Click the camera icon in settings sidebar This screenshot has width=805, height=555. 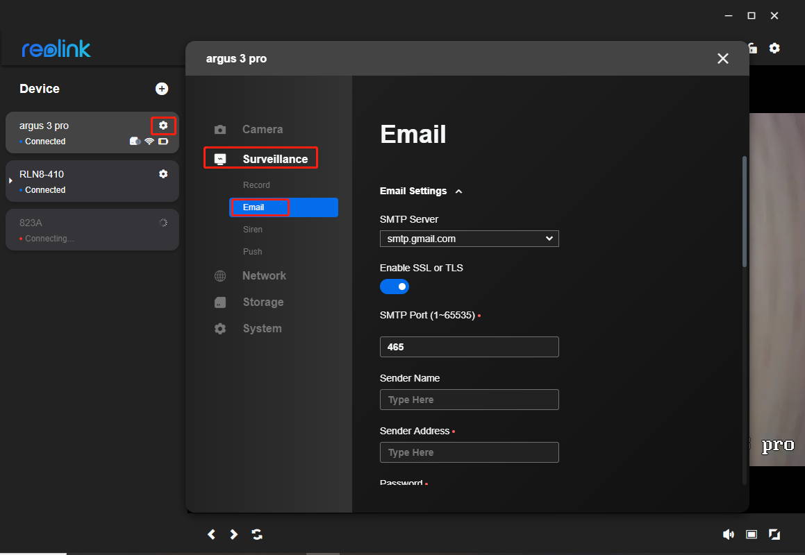click(x=219, y=129)
